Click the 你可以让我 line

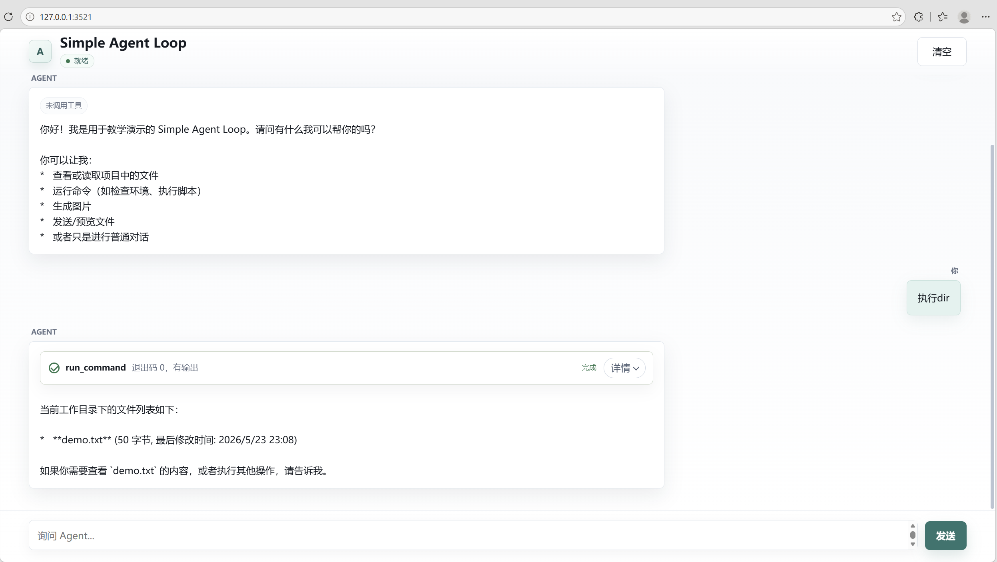(66, 160)
